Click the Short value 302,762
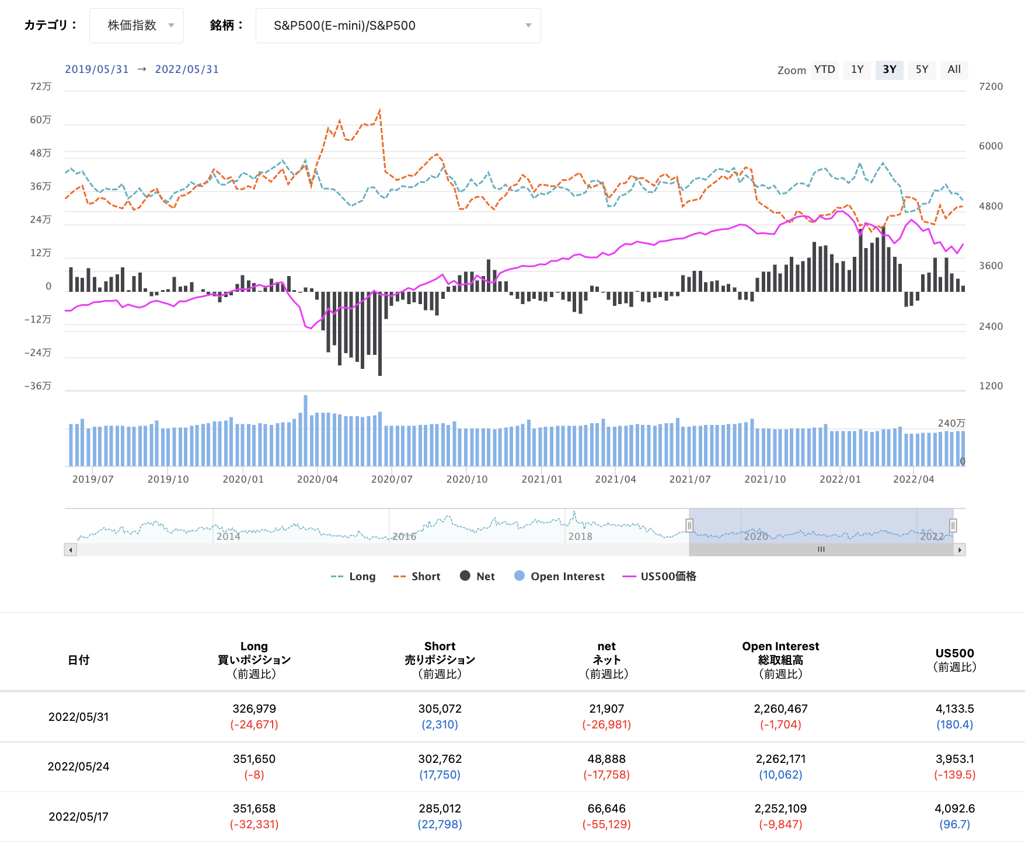 coord(440,759)
